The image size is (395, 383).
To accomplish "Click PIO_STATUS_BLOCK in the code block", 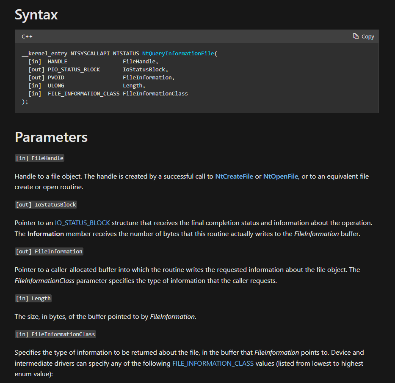I will tap(74, 70).
